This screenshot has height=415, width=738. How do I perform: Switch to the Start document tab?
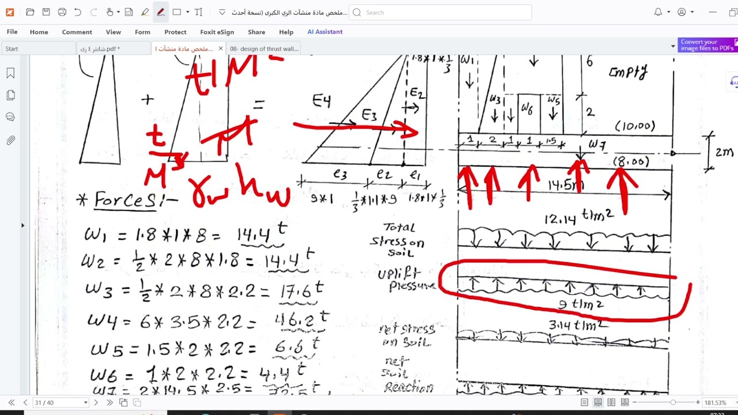point(37,49)
